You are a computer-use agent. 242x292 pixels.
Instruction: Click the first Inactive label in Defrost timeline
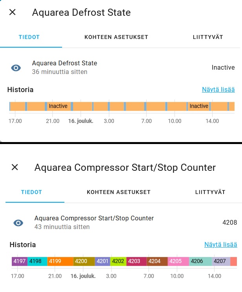pos(58,106)
